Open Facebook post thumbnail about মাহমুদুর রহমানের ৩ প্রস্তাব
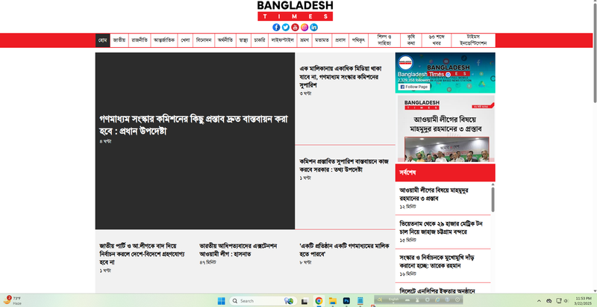 click(446, 128)
